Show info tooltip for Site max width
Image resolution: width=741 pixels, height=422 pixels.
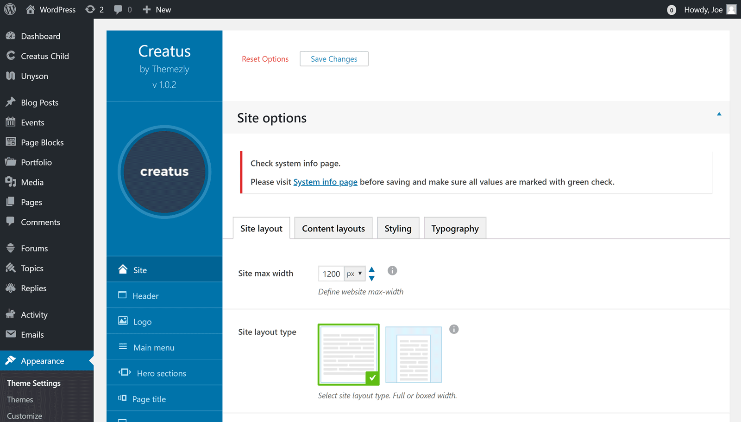[392, 271]
